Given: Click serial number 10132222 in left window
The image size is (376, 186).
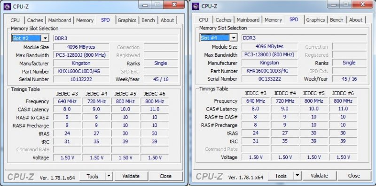Looking at the screenshot, I should click(81, 79).
